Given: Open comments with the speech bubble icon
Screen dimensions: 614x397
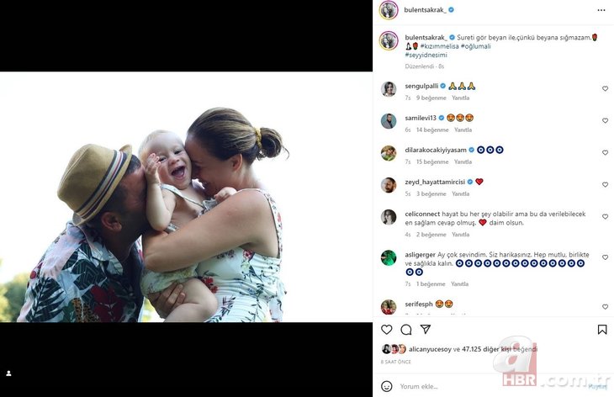Looking at the screenshot, I should pyautogui.click(x=406, y=330).
